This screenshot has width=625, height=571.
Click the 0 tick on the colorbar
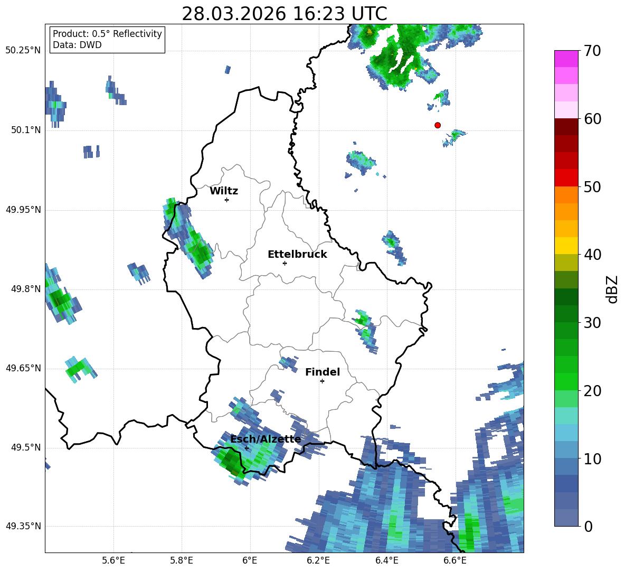point(588,526)
